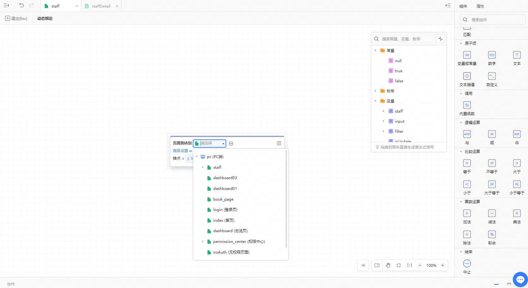
Task: Select the 文本 text component
Action: tap(517, 55)
